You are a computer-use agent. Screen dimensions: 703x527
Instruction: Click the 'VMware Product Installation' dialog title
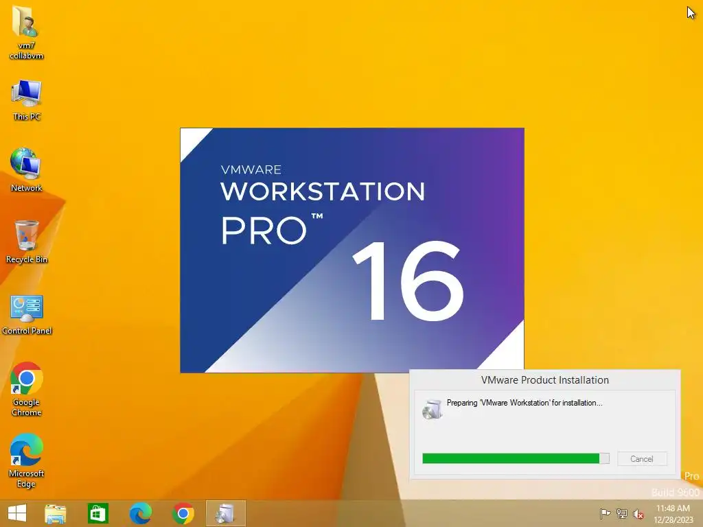click(544, 380)
